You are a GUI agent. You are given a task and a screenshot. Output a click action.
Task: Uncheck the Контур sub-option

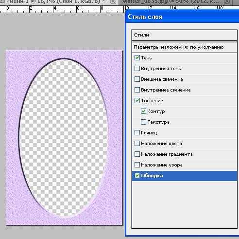click(x=143, y=111)
